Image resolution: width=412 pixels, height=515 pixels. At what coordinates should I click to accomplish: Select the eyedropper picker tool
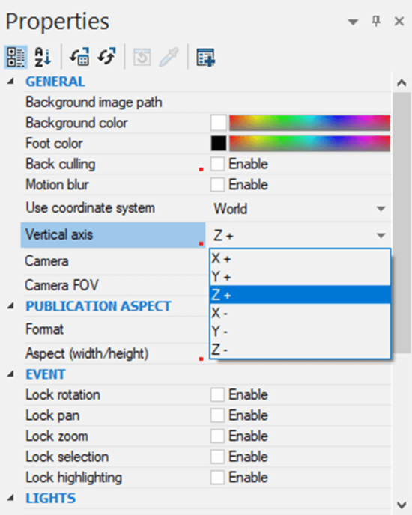click(x=169, y=57)
